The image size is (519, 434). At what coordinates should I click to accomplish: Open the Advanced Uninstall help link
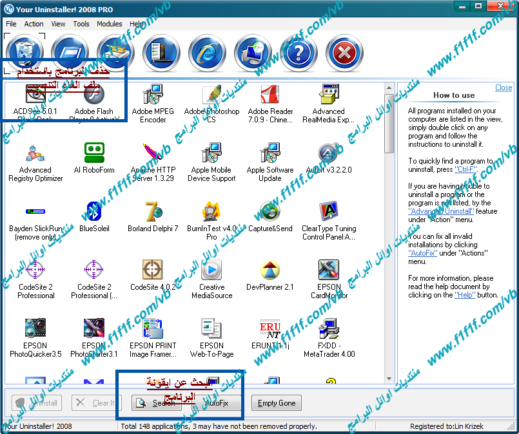point(440,211)
